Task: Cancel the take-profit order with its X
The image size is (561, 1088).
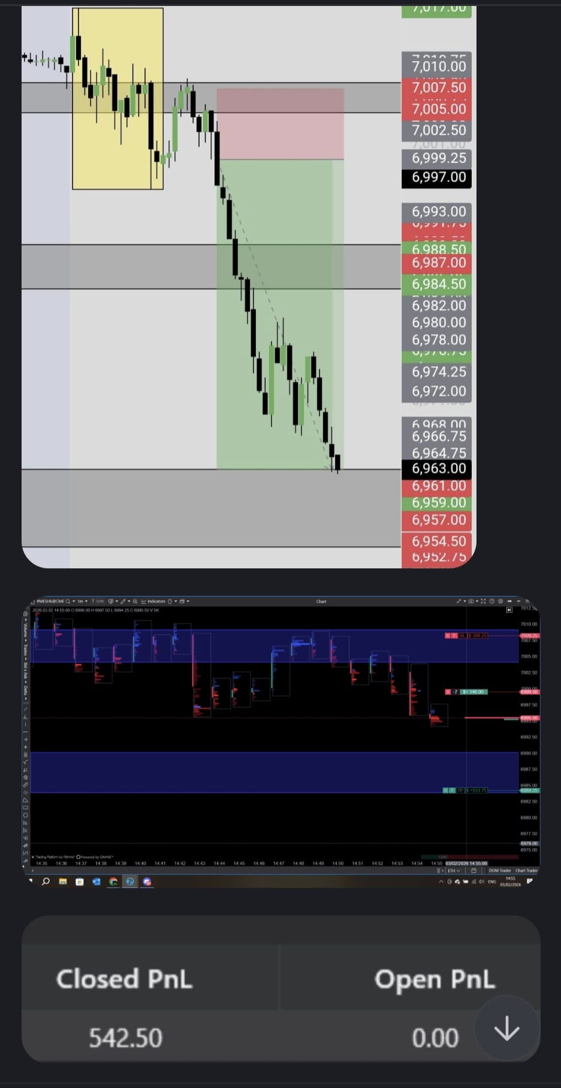Action: pos(445,791)
